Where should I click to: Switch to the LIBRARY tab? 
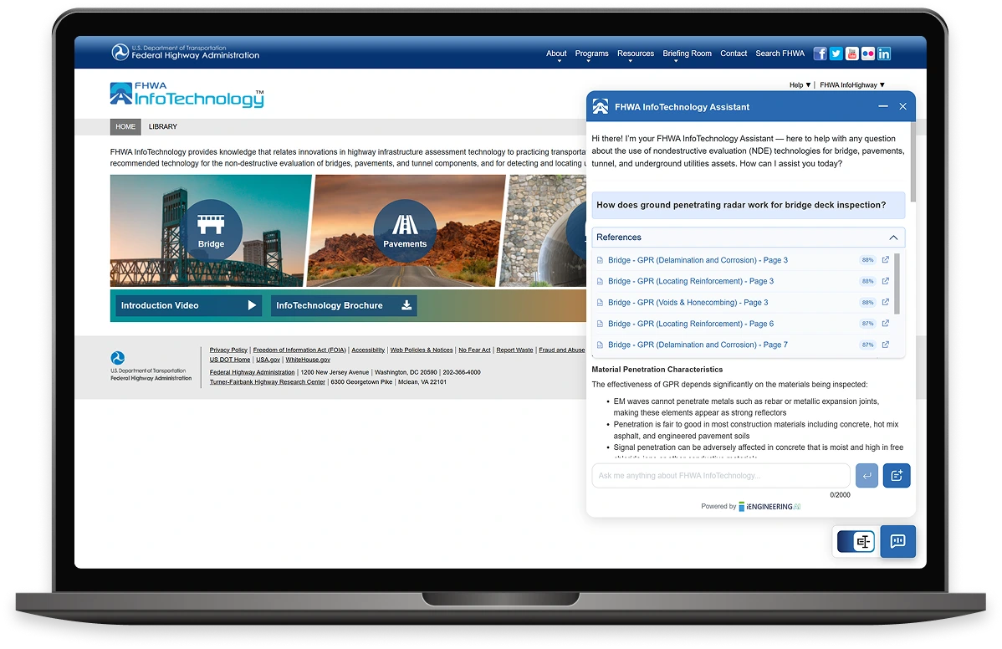[163, 127]
